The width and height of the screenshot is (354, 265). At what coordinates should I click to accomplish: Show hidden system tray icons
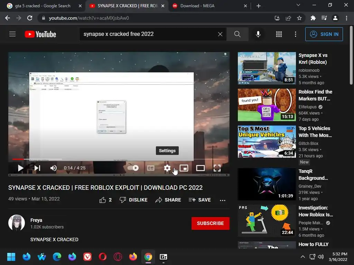[303, 257]
